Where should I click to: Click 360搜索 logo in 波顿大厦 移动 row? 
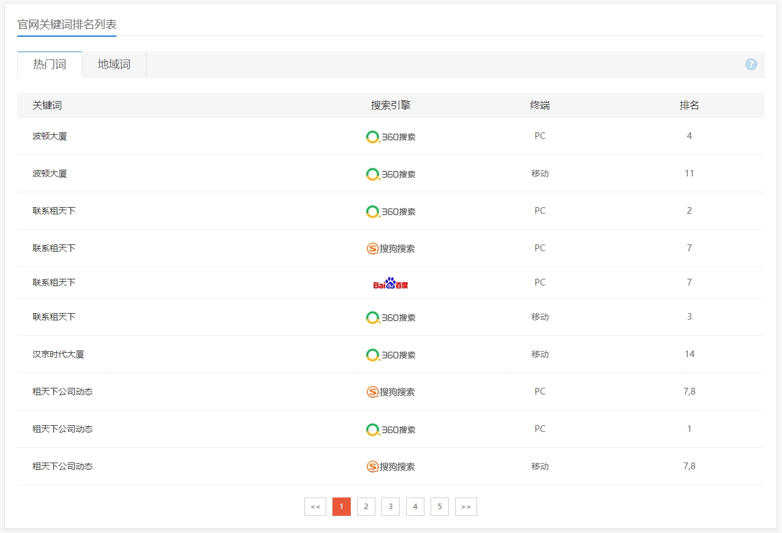(391, 174)
